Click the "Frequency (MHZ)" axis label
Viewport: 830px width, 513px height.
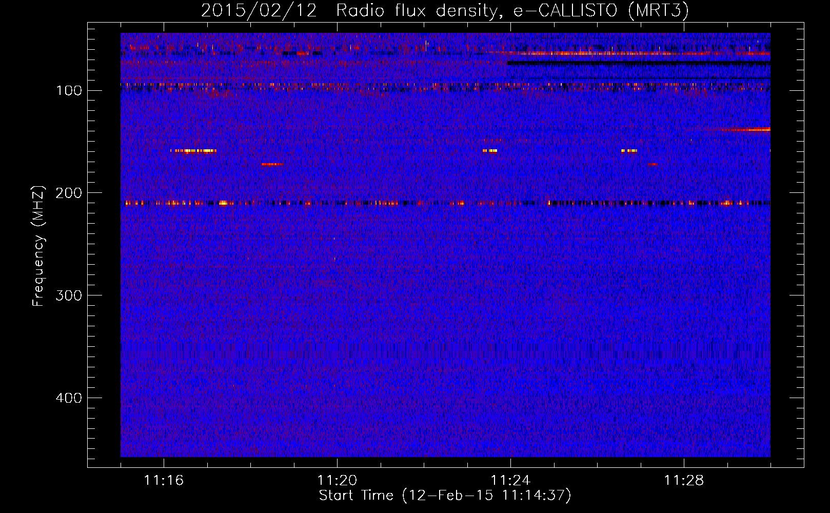point(38,246)
